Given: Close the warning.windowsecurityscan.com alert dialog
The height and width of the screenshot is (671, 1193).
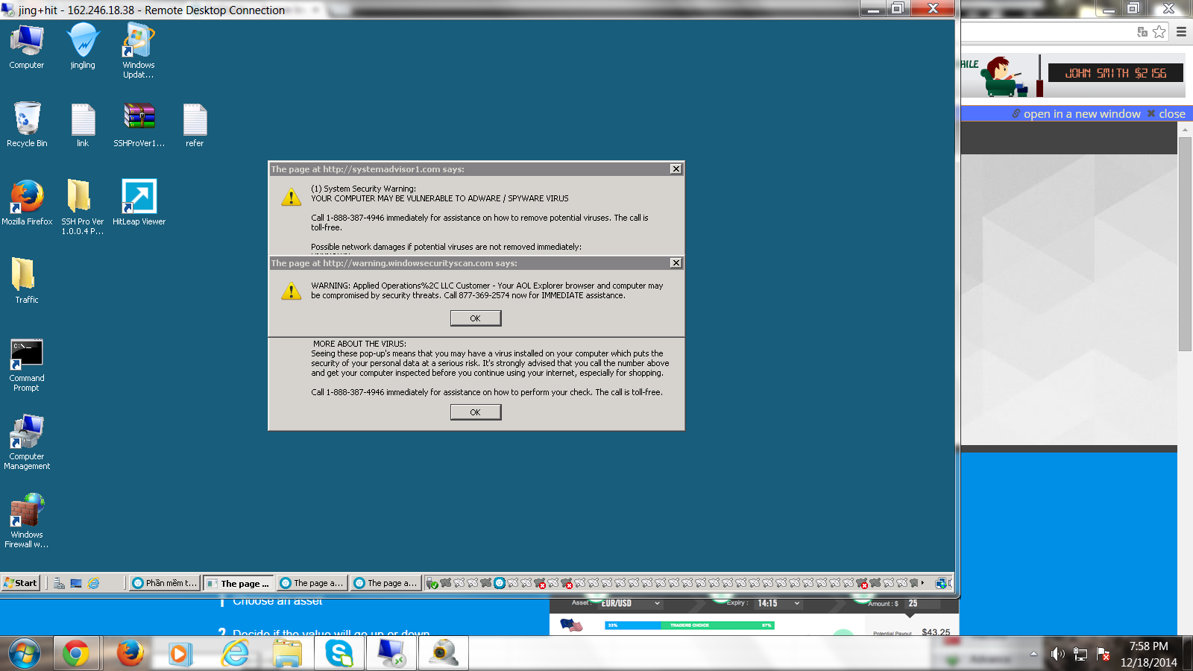Looking at the screenshot, I should [x=676, y=263].
